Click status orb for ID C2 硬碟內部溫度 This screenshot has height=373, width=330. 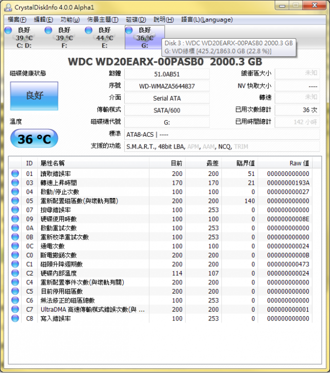point(15,273)
